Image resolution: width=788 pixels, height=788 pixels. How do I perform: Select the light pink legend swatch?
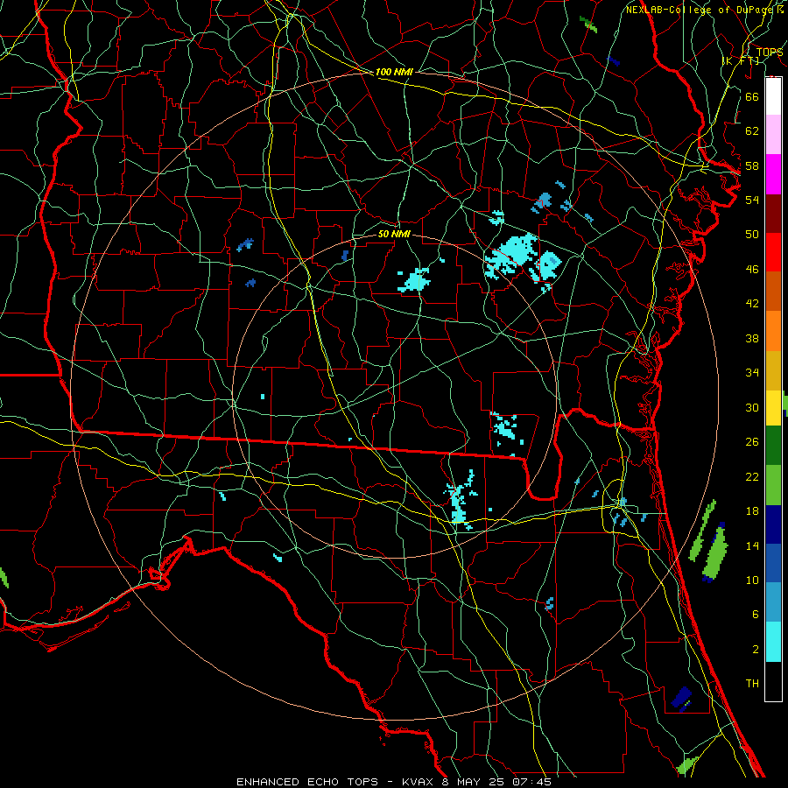point(773,134)
